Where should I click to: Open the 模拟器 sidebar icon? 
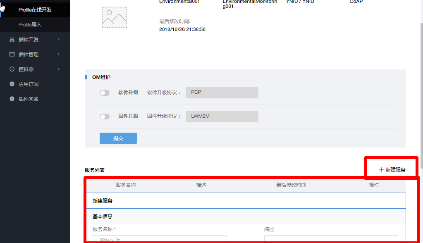[x=11, y=69]
